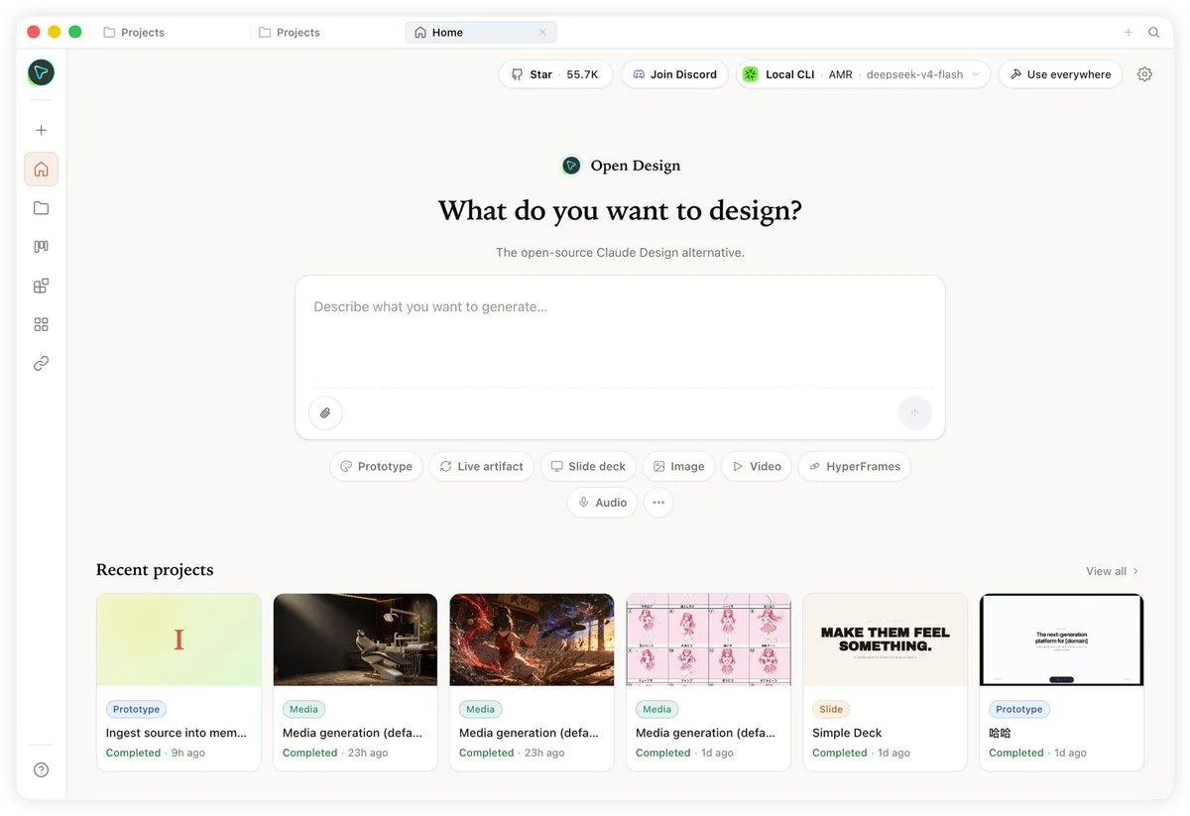This screenshot has height=816, width=1190.
Task: Click the plus icon in the left sidebar
Action: pos(41,130)
